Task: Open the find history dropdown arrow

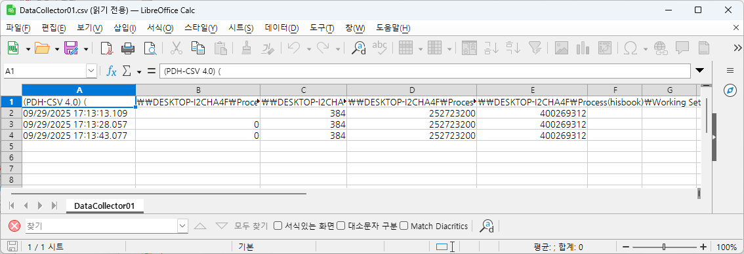Action: click(182, 226)
